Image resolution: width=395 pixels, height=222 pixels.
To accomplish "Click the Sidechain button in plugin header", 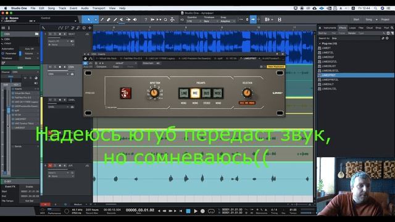I will click(x=148, y=63).
